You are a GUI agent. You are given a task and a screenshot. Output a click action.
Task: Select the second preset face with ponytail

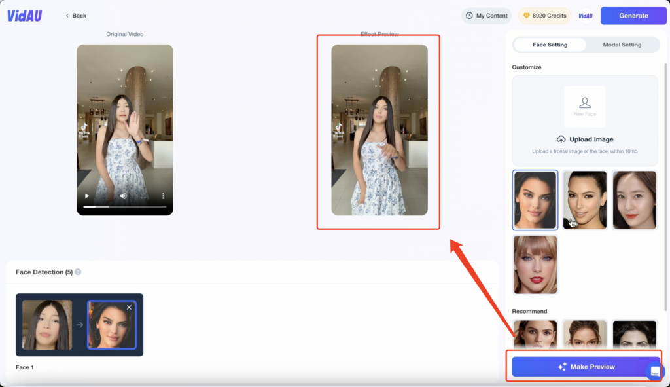tap(584, 200)
